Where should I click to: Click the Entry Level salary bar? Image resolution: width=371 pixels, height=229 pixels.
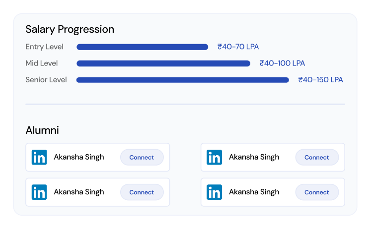pyautogui.click(x=142, y=47)
